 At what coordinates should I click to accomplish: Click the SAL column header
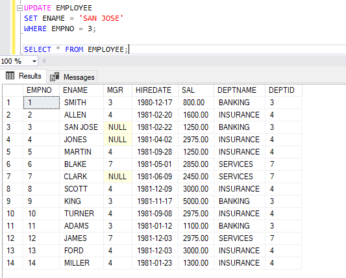pyautogui.click(x=196, y=90)
